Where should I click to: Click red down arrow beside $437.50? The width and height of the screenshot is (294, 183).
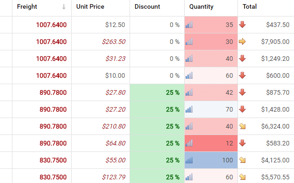click(243, 25)
